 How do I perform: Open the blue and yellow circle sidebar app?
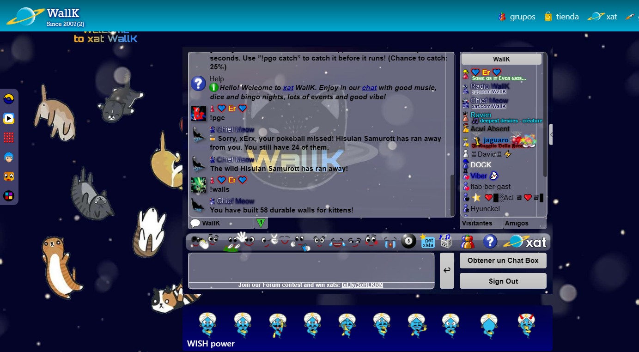point(9,99)
